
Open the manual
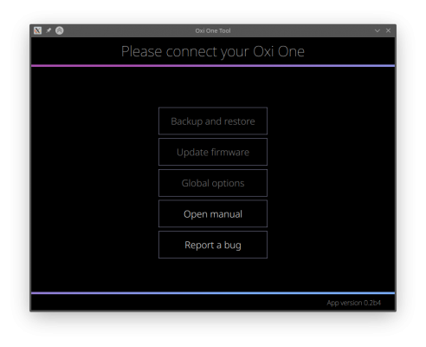(x=213, y=213)
